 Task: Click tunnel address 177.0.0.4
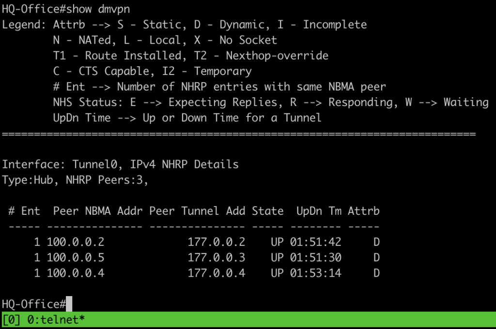tap(217, 273)
